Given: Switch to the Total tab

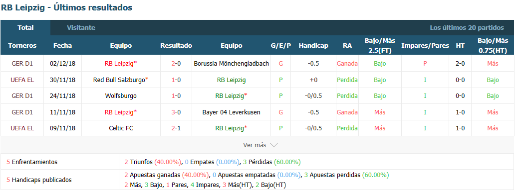Looking at the screenshot, I should 25,27.
